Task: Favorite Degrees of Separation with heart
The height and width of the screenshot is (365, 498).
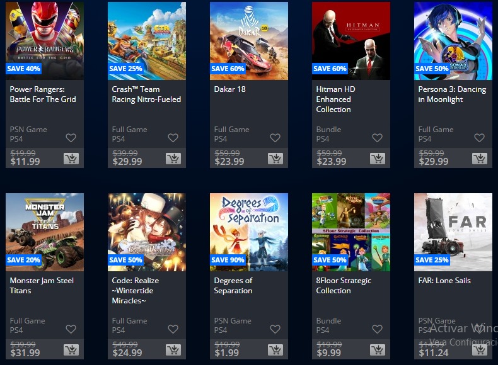Action: [x=275, y=329]
